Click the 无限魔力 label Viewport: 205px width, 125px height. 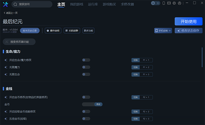pos(14,67)
